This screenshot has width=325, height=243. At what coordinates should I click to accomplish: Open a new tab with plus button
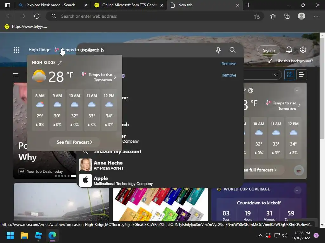248,5
